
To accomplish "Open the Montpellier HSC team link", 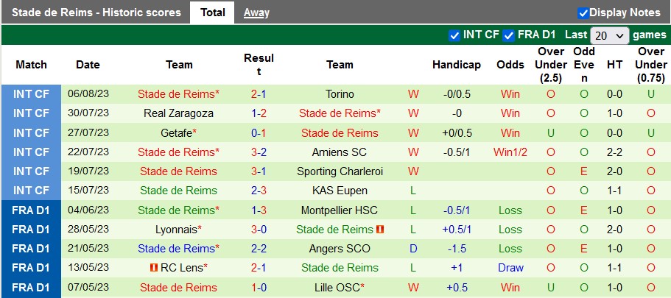I will [340, 210].
